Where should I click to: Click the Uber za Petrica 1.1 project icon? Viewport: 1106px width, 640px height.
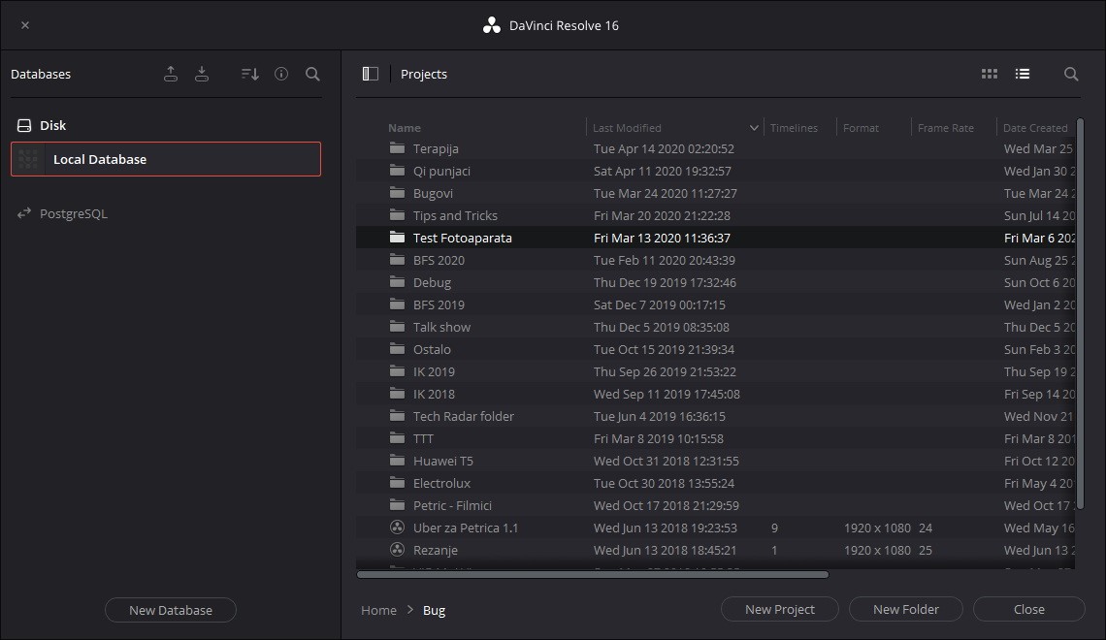(397, 528)
